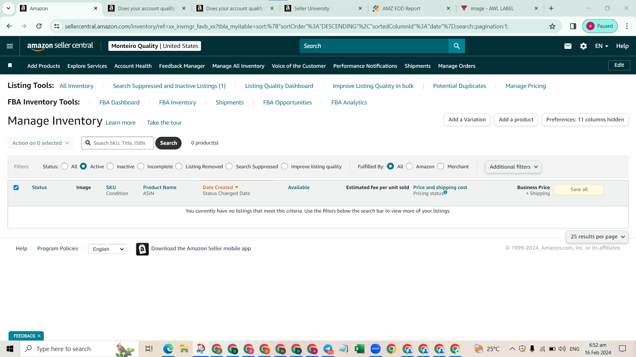Viewport: 636px width, 357px height.
Task: Focus the Search SKU, Title, ISBN field
Action: (118, 143)
